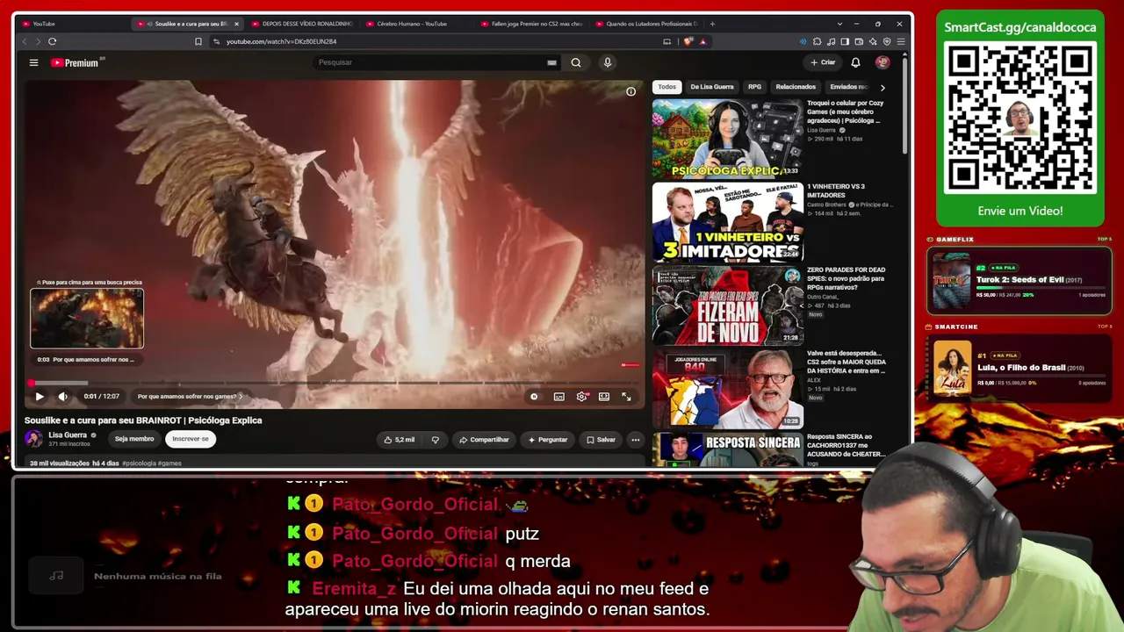Open 'Troquei o celular por Cozy Games' thumbnail
Screen dimensions: 1124x632
pos(727,138)
